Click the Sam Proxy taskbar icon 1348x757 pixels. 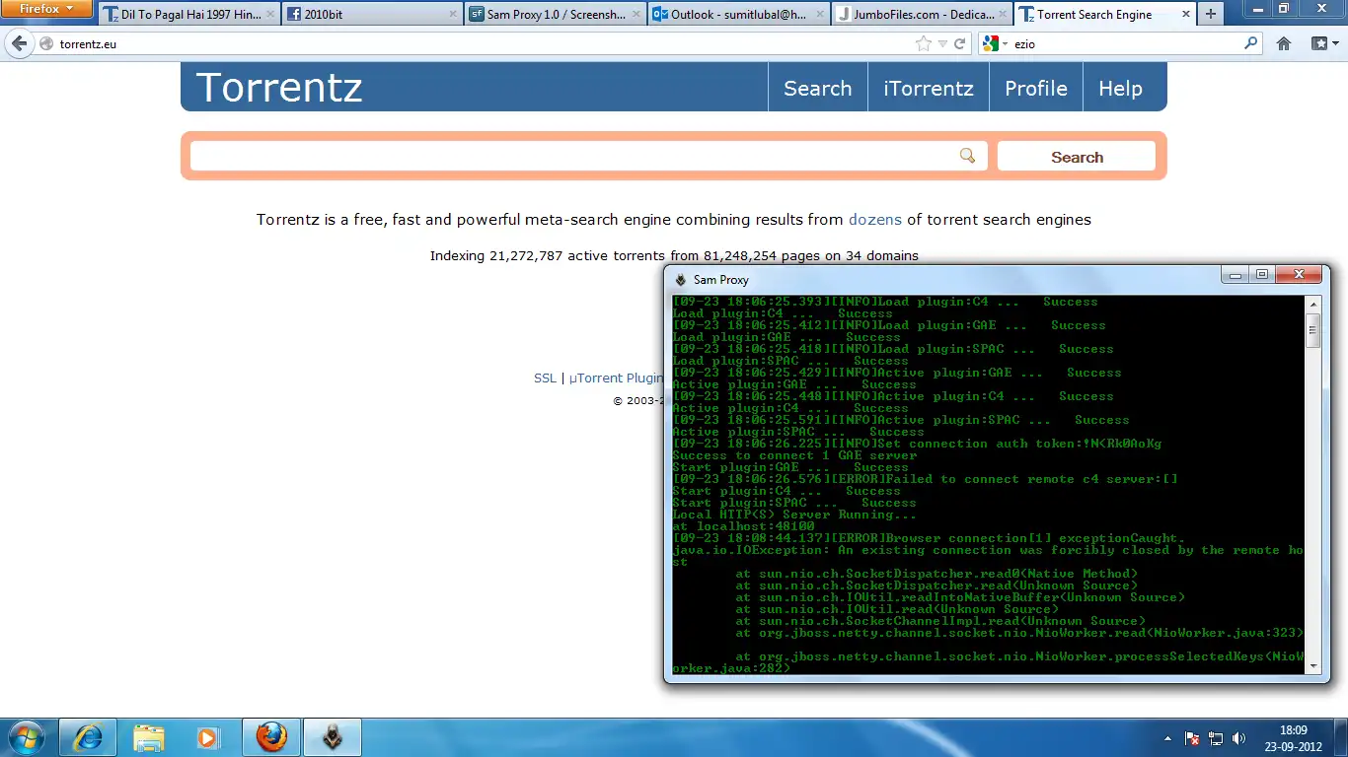(x=333, y=737)
